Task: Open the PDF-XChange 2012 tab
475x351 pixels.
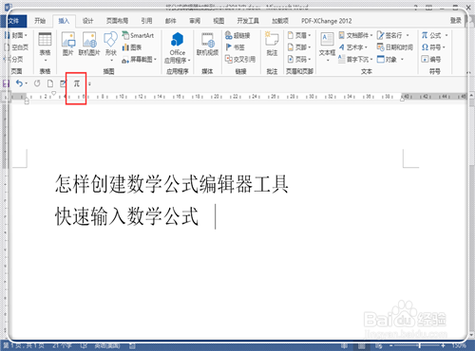Action: coord(327,21)
